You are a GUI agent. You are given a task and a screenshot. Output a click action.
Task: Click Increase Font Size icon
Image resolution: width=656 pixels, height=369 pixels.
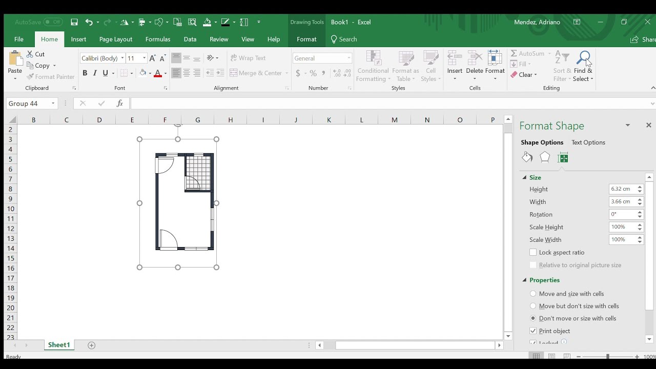(152, 58)
